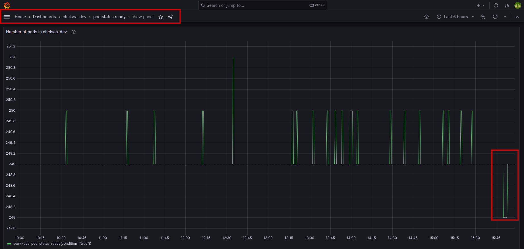
Task: Go to Home in the breadcrumb
Action: click(20, 17)
